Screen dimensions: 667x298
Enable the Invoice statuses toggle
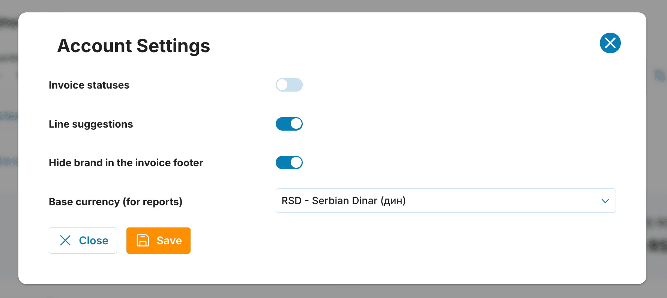point(289,85)
